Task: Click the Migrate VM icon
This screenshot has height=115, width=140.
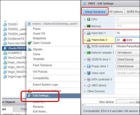Action: pos(30,49)
